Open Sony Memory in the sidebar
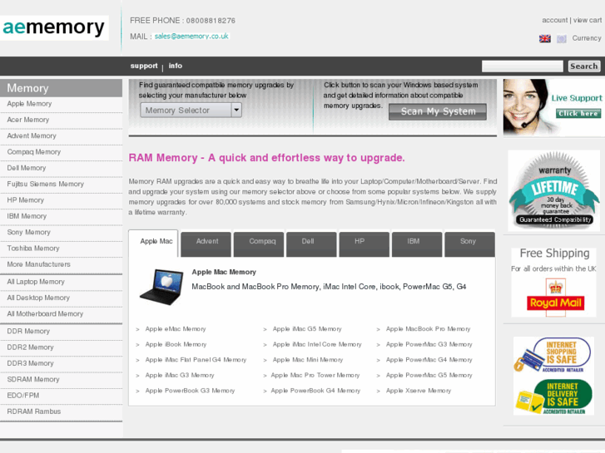The height and width of the screenshot is (453, 605). pos(29,233)
